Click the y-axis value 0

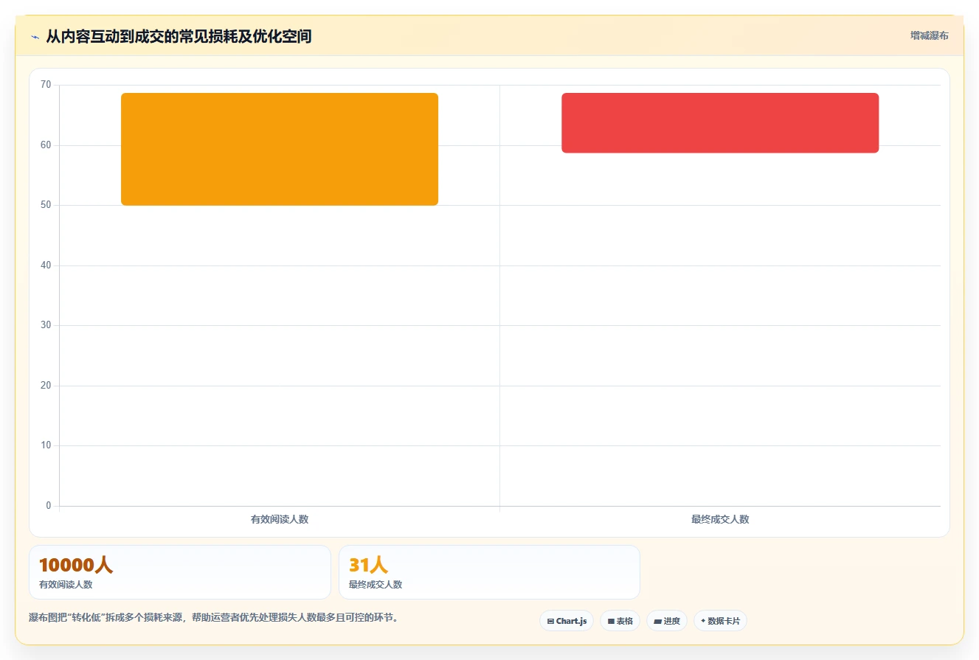tap(49, 506)
